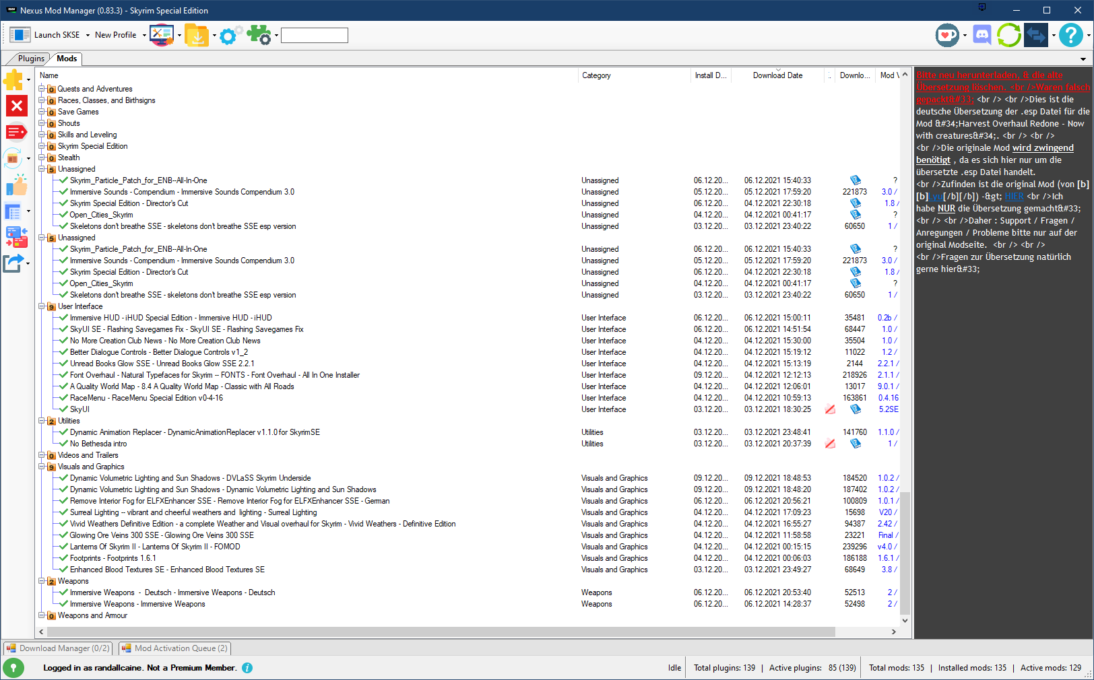The width and height of the screenshot is (1094, 680).
Task: Click the blue question mark help icon
Action: point(1070,35)
